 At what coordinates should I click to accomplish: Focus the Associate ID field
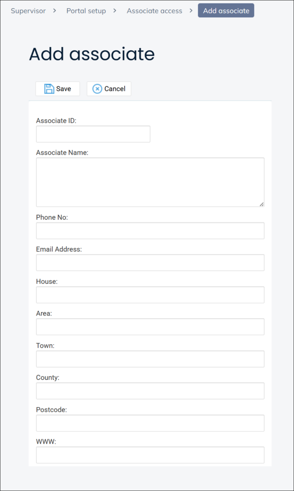[x=93, y=134]
